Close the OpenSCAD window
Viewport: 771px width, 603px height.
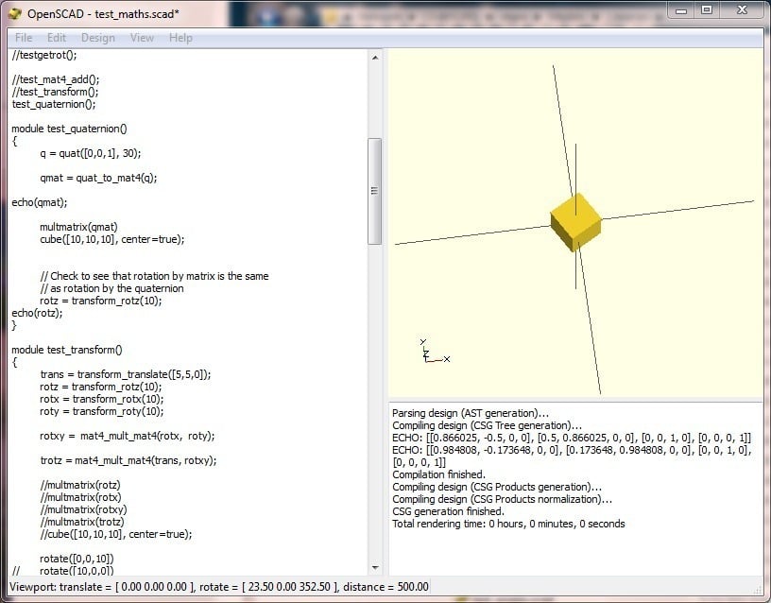(743, 9)
